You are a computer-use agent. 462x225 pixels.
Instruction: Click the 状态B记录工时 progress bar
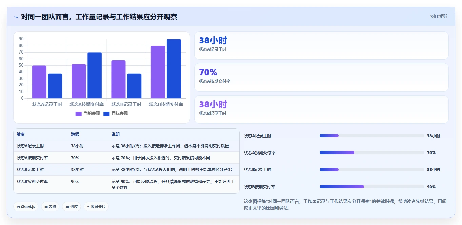click(372, 170)
